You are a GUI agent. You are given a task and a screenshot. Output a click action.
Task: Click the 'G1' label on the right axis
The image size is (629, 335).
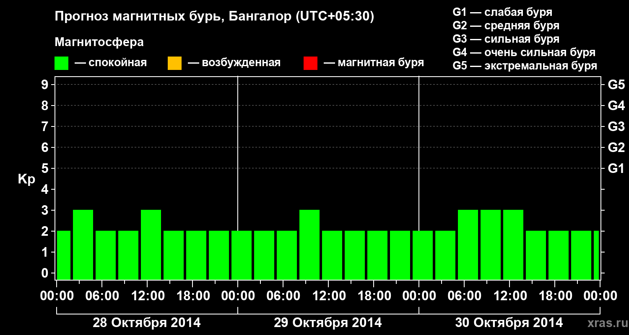click(616, 169)
